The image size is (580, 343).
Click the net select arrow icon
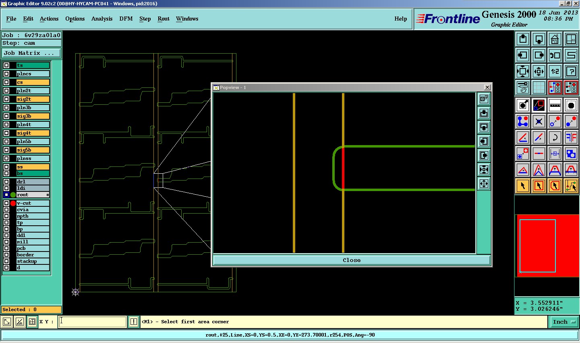pyautogui.click(x=571, y=186)
